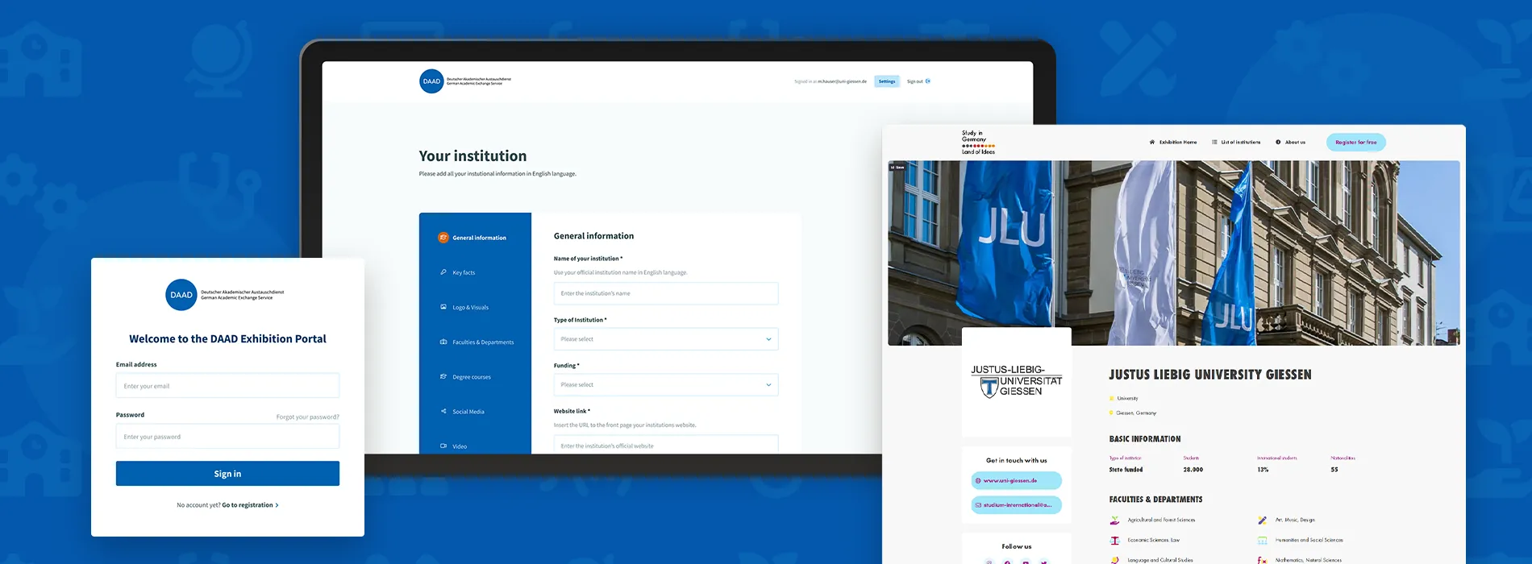Screen dimensions: 1532x564
Task: Click the Study in Germany logo
Action: click(x=978, y=143)
